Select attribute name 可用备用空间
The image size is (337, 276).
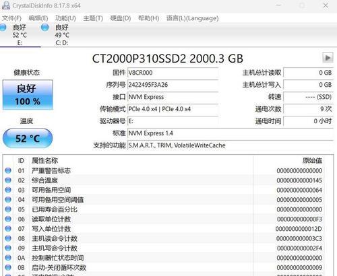click(x=51, y=190)
